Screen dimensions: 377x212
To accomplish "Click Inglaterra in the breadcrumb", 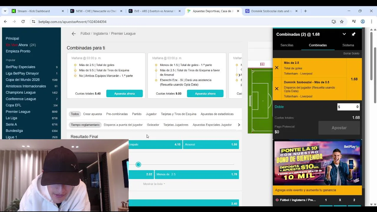I will [x=100, y=34].
